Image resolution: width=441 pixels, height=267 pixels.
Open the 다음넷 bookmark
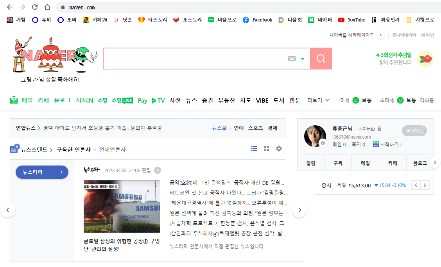pyautogui.click(x=290, y=20)
